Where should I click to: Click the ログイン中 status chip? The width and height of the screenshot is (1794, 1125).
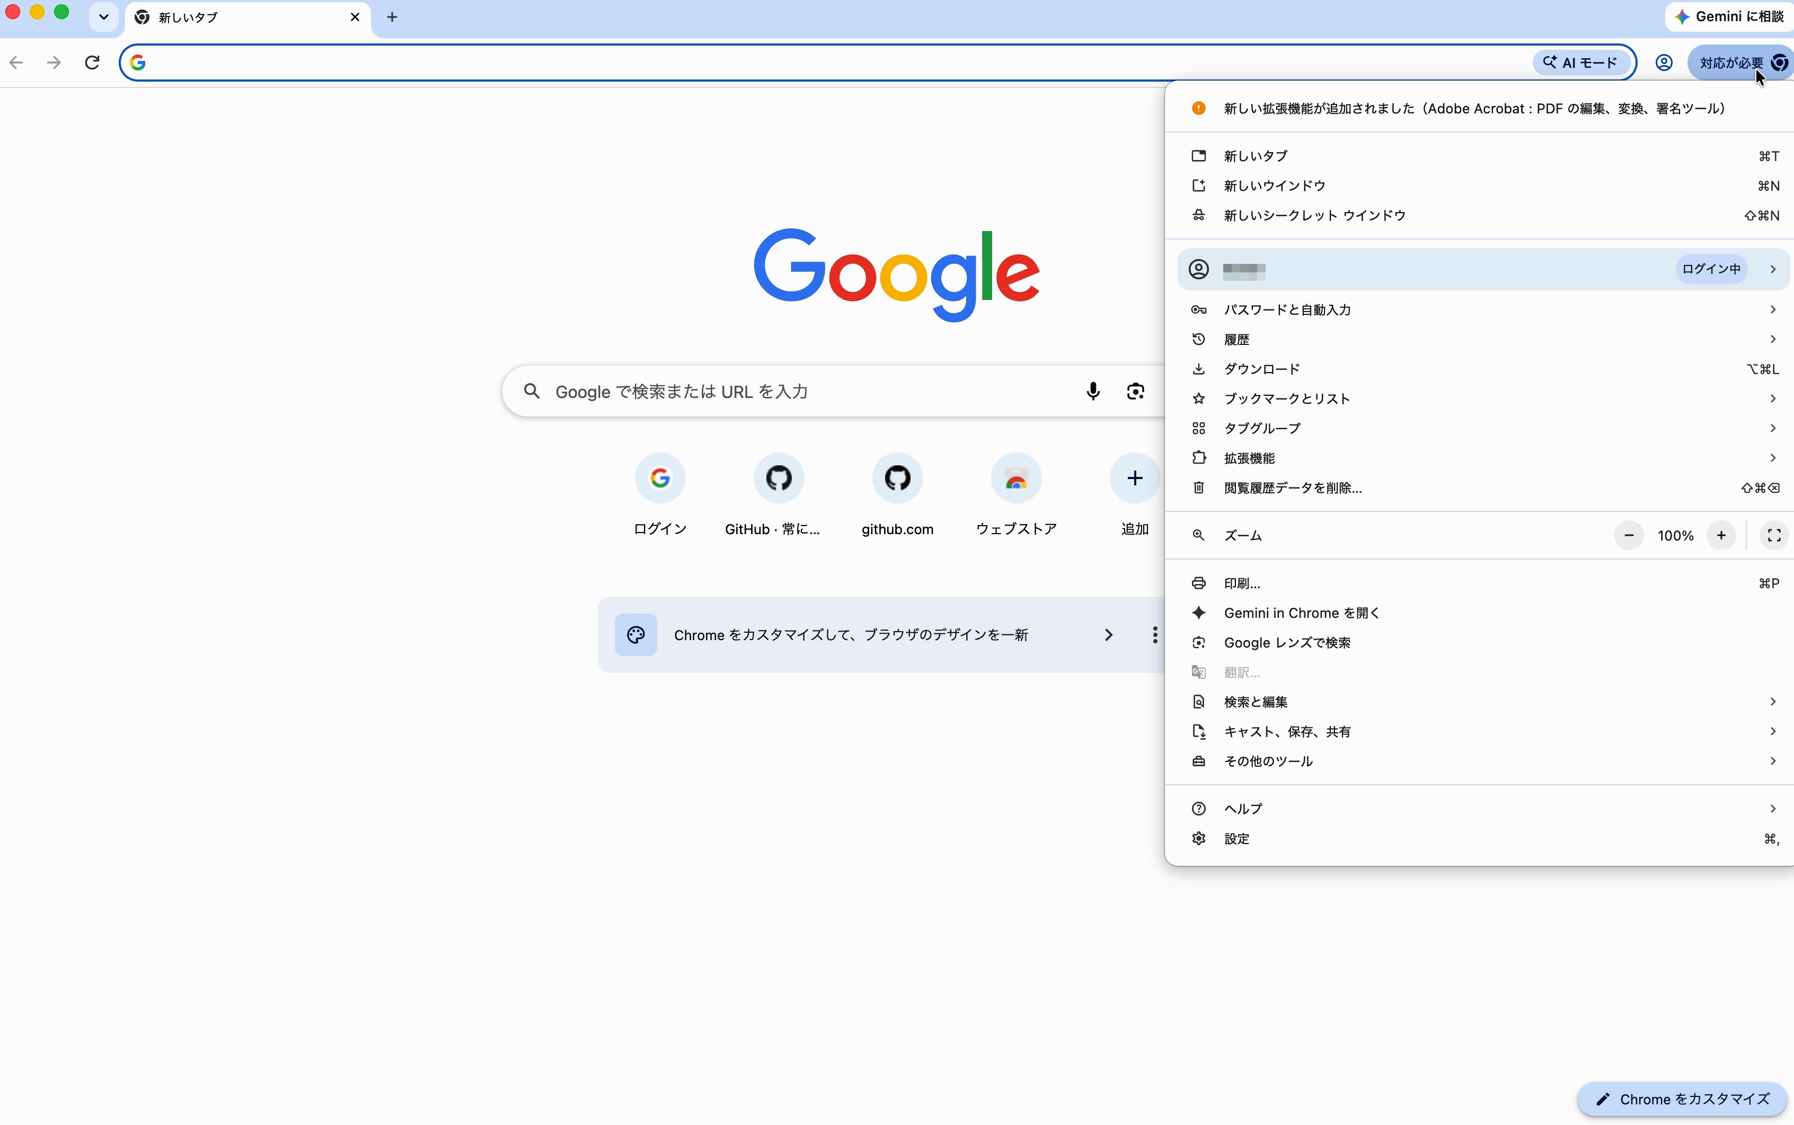click(1711, 269)
